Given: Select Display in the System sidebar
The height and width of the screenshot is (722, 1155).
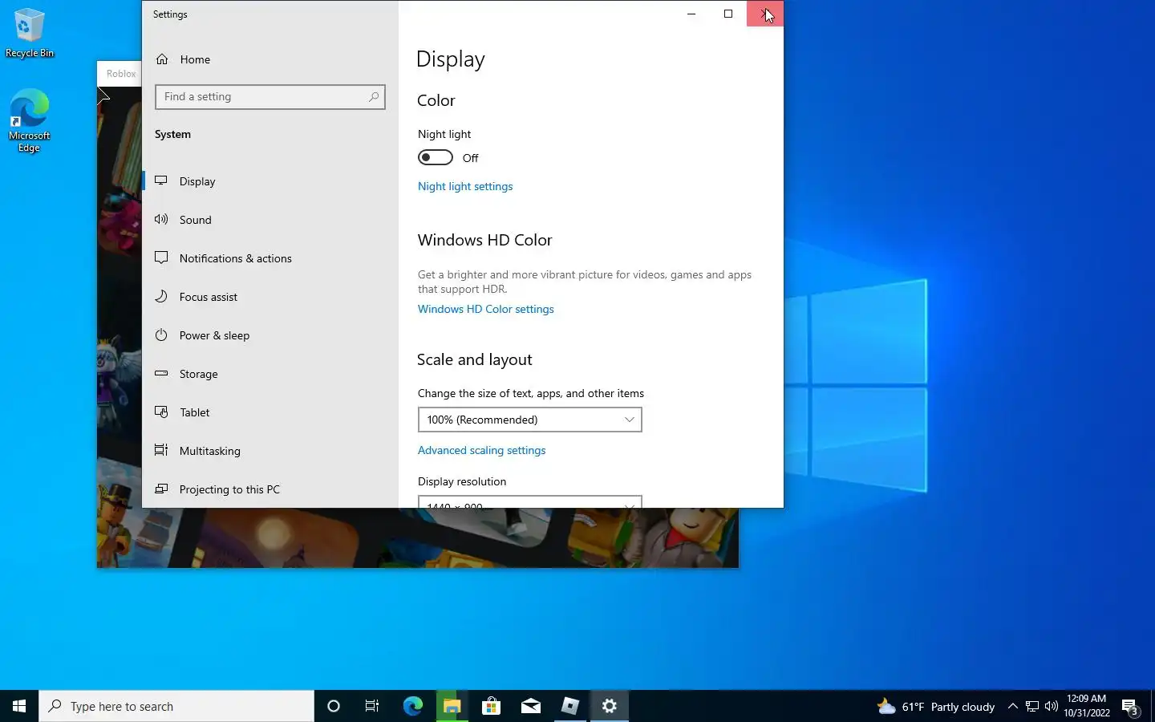Looking at the screenshot, I should [269, 181].
